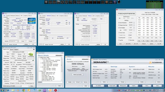Click the Result Details vertical scrollbar

(62, 69)
